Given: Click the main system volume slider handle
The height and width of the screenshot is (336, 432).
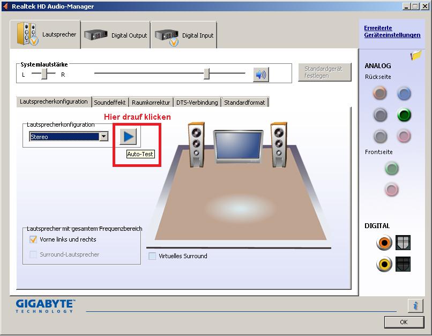Looking at the screenshot, I should pyautogui.click(x=207, y=74).
